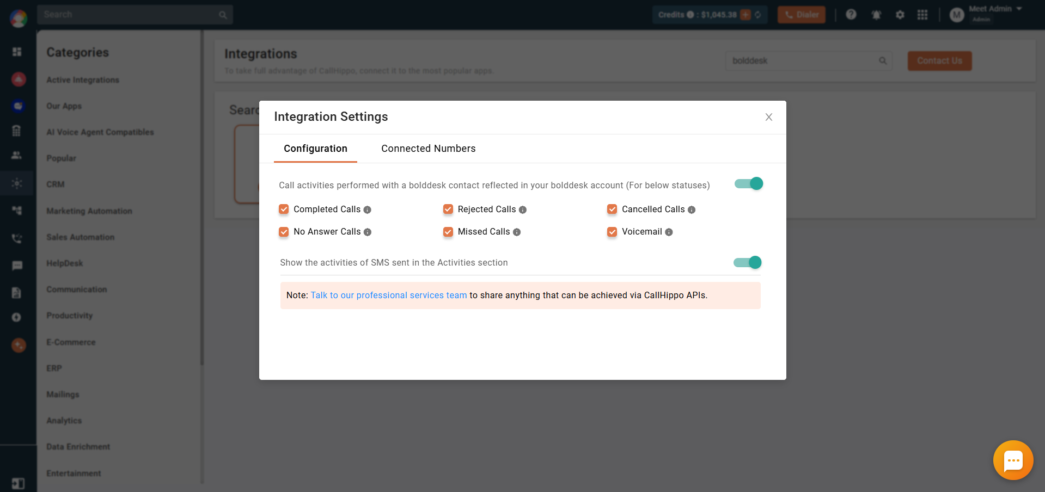Uncheck the Missed Calls checkbox

[448, 232]
